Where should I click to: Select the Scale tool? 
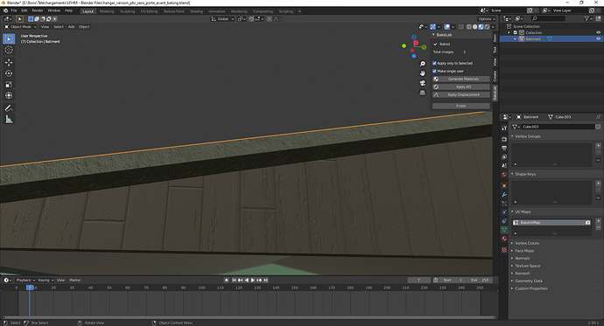(9, 85)
